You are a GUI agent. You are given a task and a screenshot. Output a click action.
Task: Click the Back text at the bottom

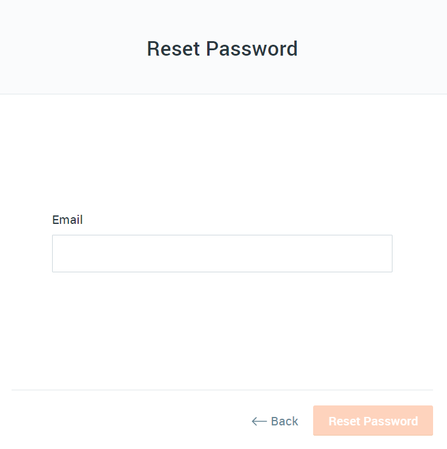[x=285, y=421]
